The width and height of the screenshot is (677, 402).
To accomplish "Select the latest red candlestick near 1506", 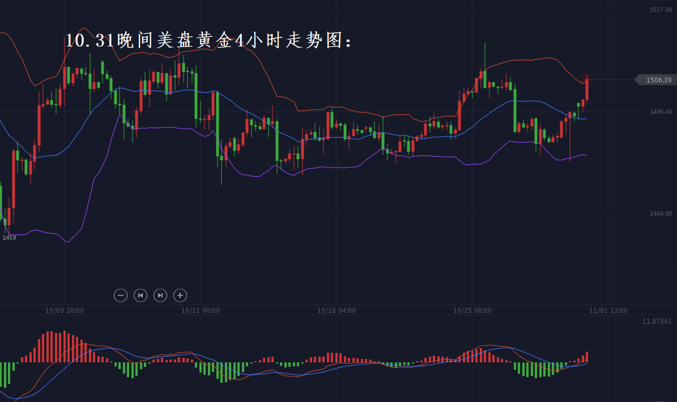I will pyautogui.click(x=587, y=89).
